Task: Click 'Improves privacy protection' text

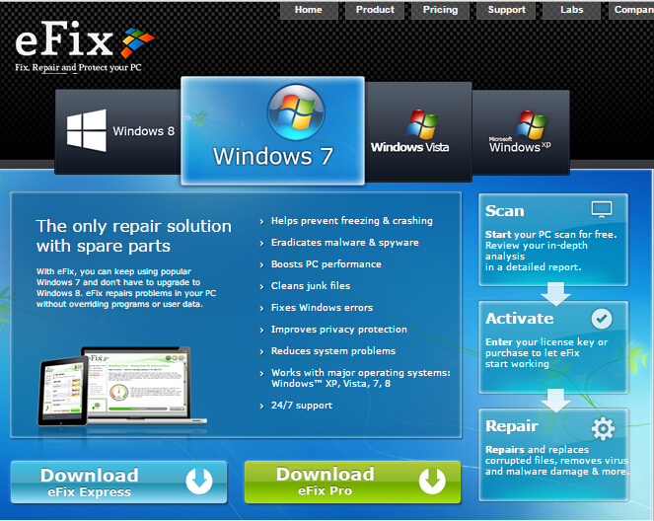Action: coord(338,330)
